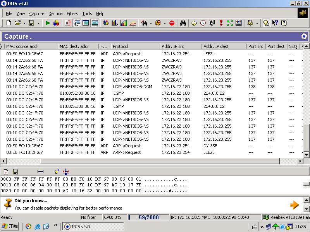This screenshot has width=310, height=232.
Task: Open the Decode menu
Action: click(55, 14)
